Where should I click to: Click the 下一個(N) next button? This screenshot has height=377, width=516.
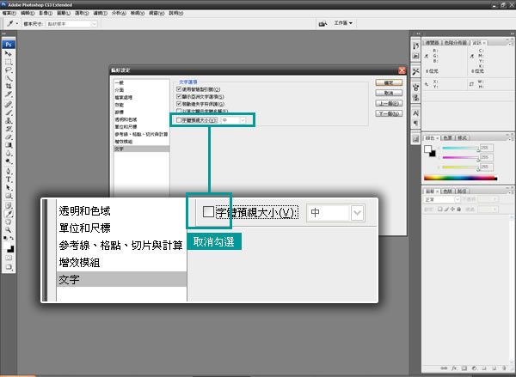pyautogui.click(x=389, y=113)
